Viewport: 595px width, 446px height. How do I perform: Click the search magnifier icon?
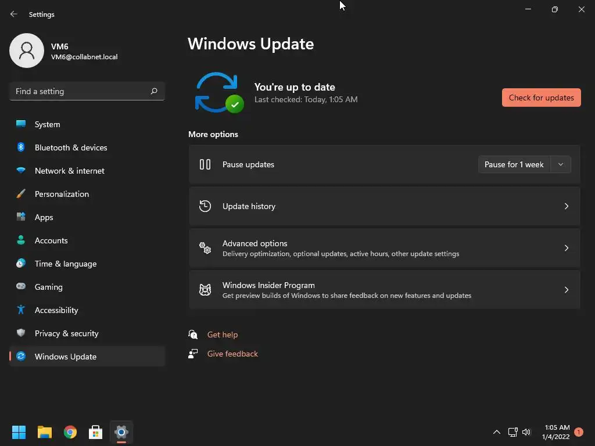point(153,91)
